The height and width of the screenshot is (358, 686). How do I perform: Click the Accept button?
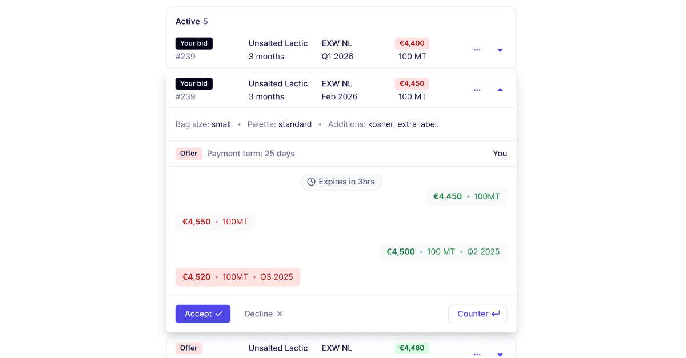tap(203, 314)
